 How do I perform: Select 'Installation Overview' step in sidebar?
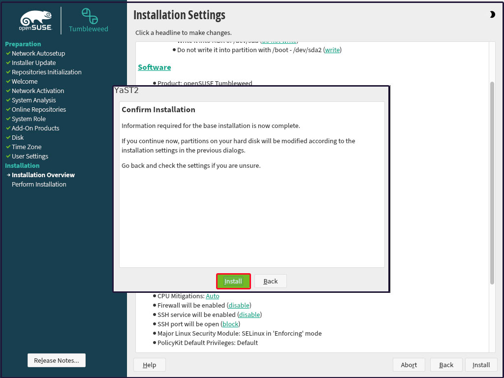[x=43, y=175]
